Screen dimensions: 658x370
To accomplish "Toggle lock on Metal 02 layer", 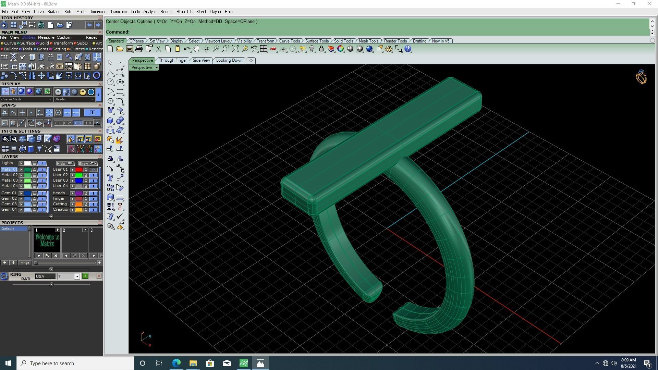I will [x=34, y=175].
